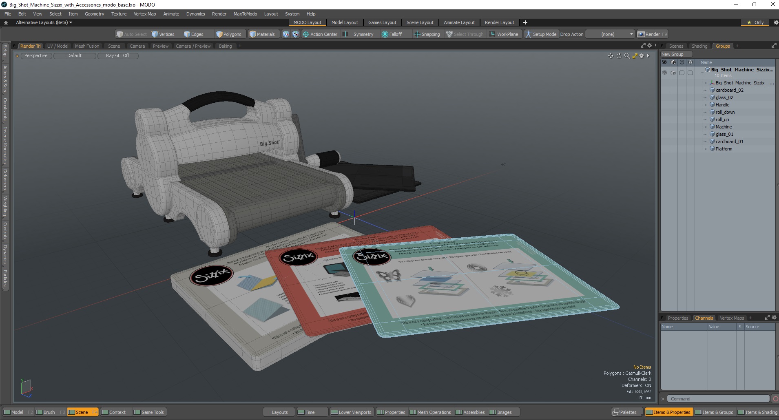Image resolution: width=779 pixels, height=420 pixels.
Task: Check the first box in Big_Shot_Machine group row
Action: pos(682,73)
